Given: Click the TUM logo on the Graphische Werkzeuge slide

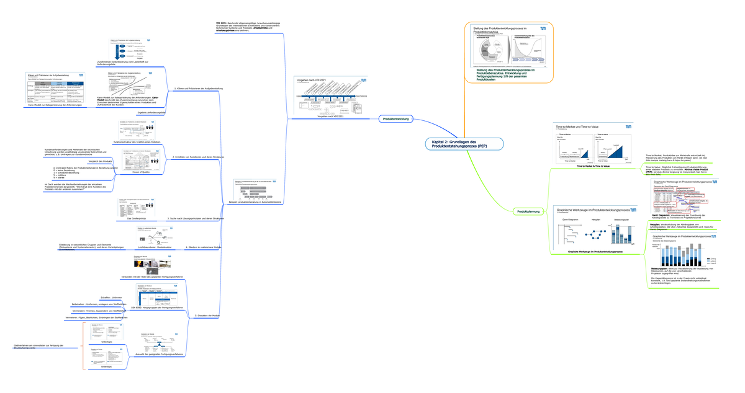Looking at the screenshot, I should [633, 210].
